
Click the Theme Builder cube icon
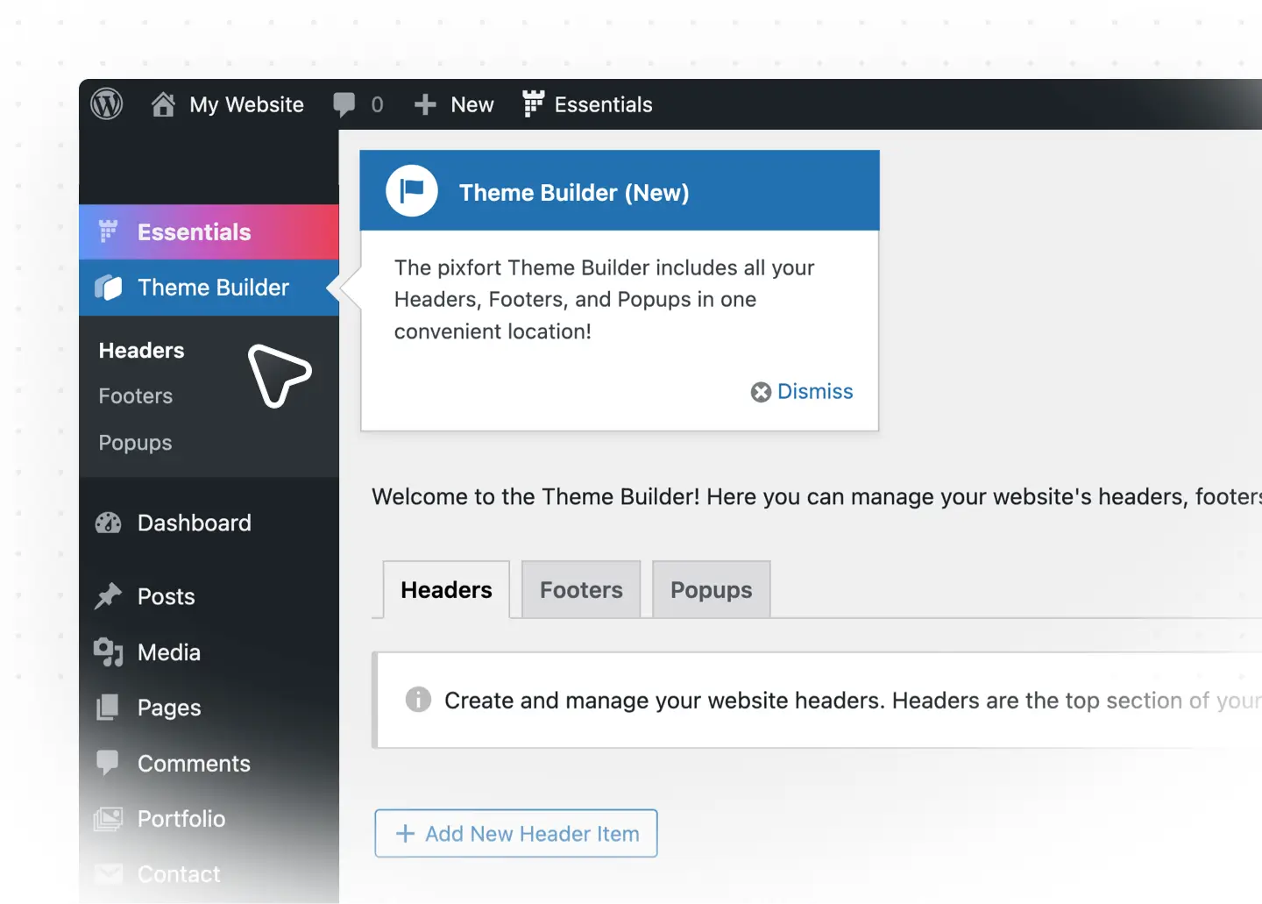click(109, 288)
